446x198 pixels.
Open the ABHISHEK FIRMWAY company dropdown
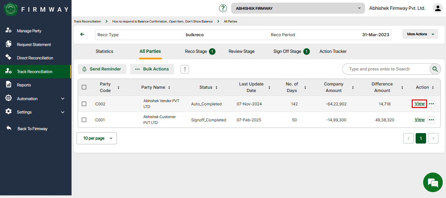[x=298, y=8]
